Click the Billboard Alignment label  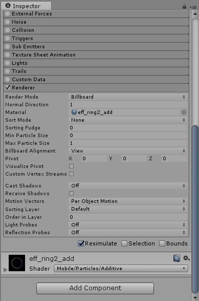pyautogui.click(x=30, y=151)
